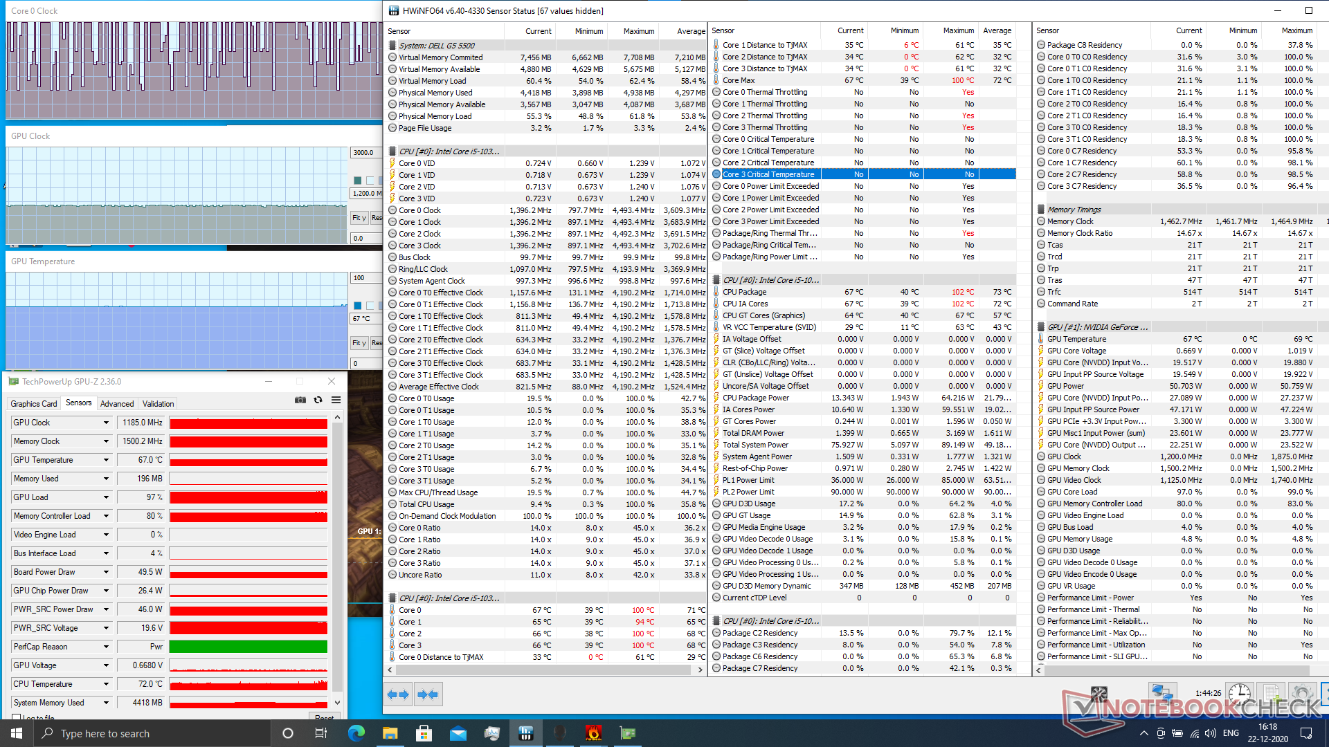1329x747 pixels.
Task: Open HWiNFO sensor settings gear icon
Action: 1302,694
